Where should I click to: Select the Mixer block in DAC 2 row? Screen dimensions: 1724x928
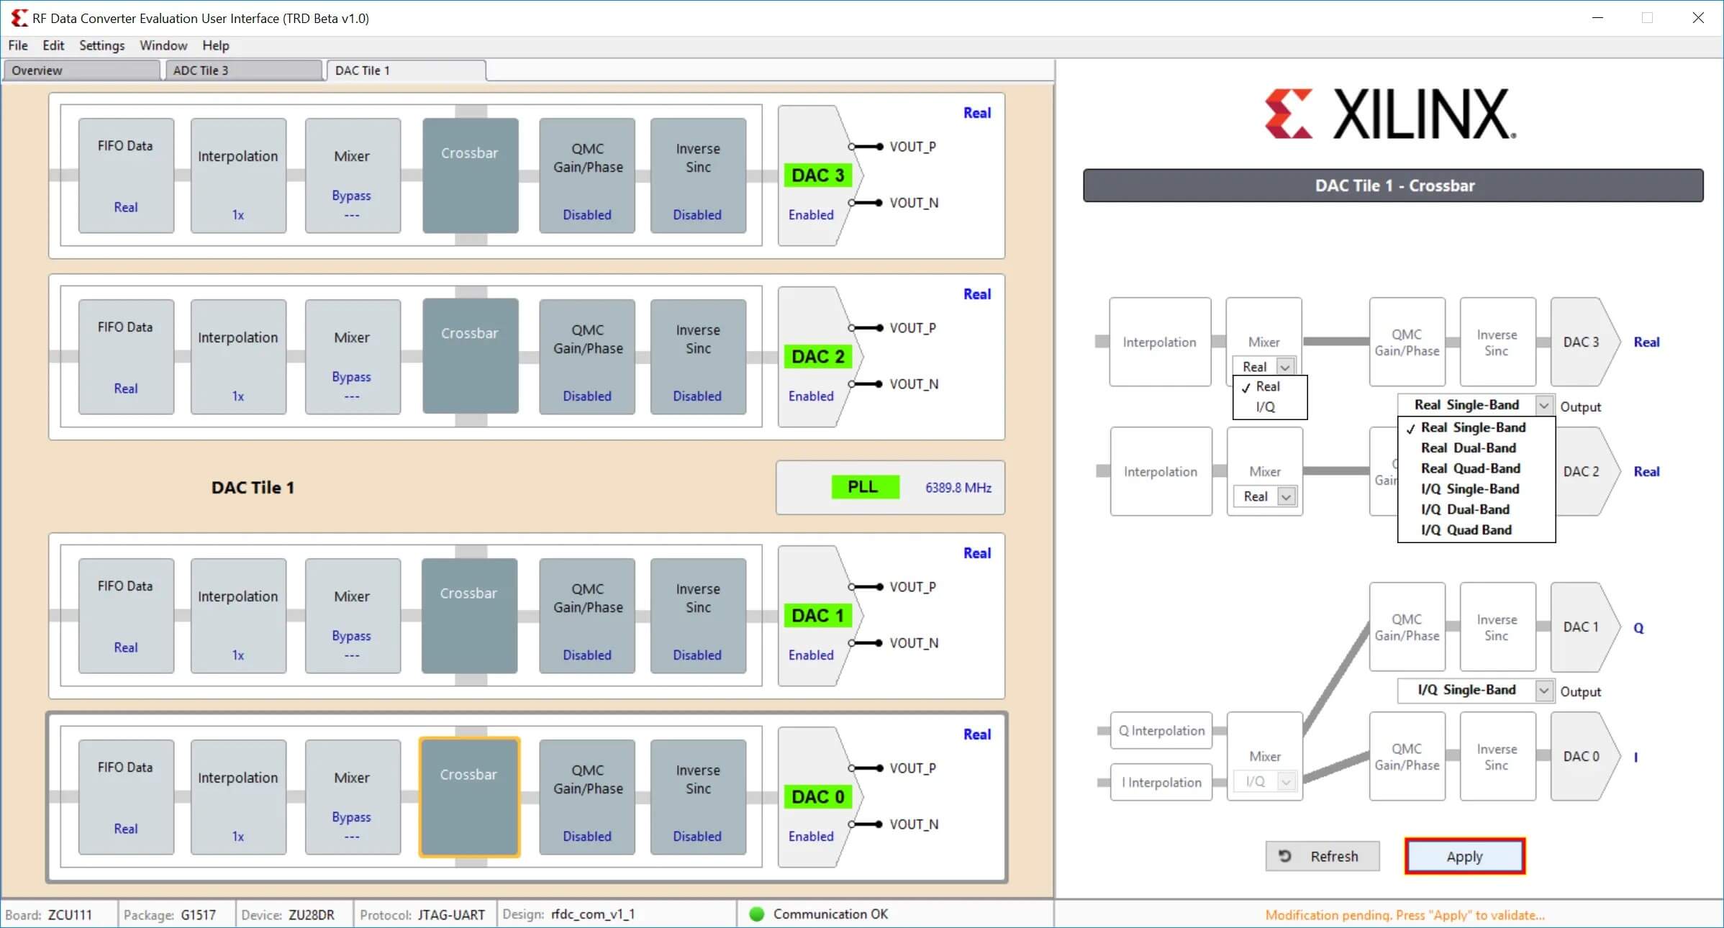(352, 356)
